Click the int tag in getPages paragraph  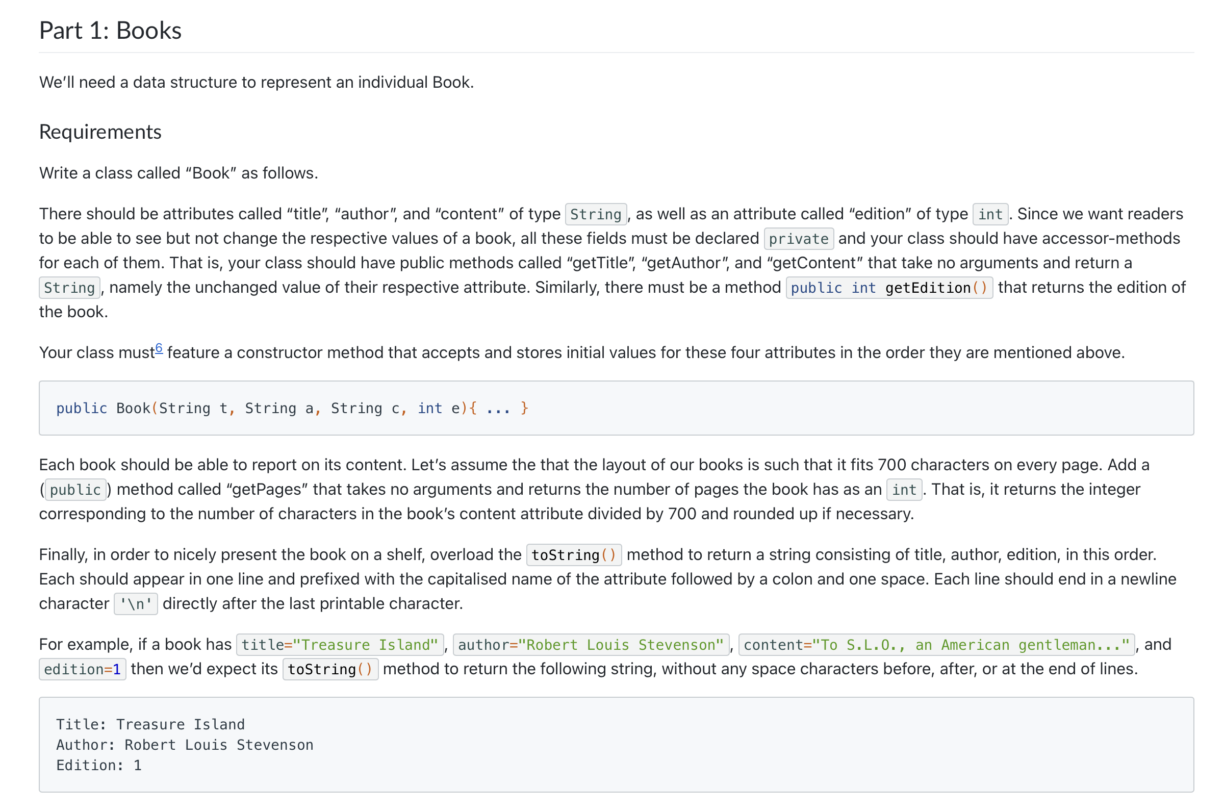coord(904,490)
